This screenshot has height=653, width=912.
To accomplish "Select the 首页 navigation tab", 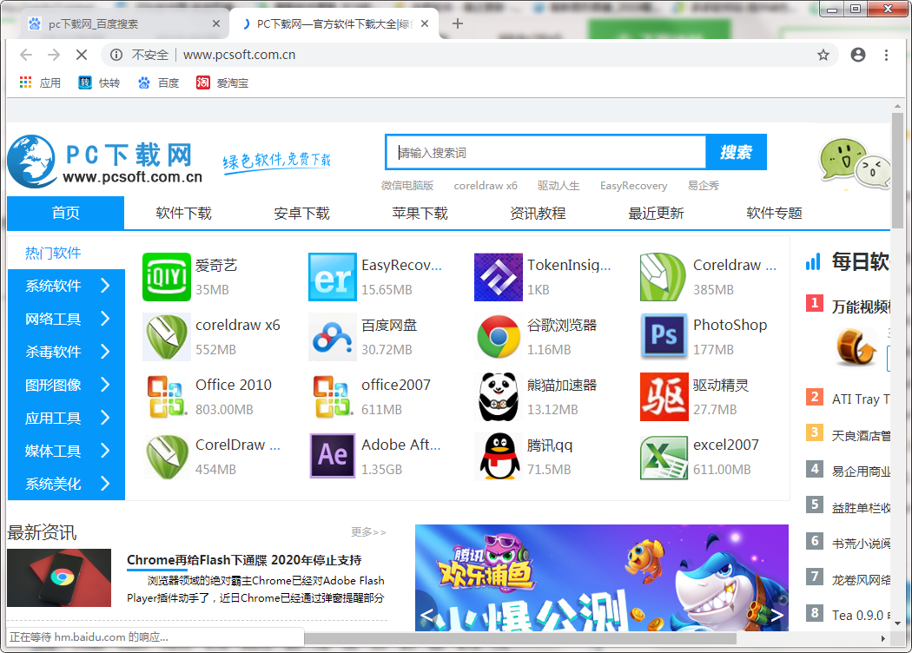I will (x=66, y=213).
